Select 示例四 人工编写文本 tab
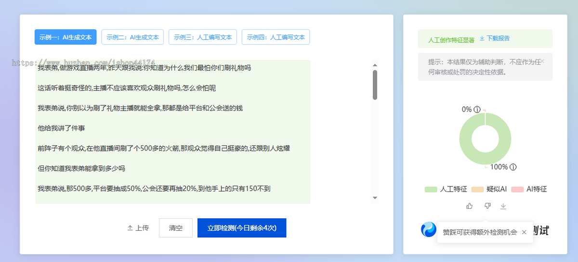The width and height of the screenshot is (578, 262). (x=276, y=37)
